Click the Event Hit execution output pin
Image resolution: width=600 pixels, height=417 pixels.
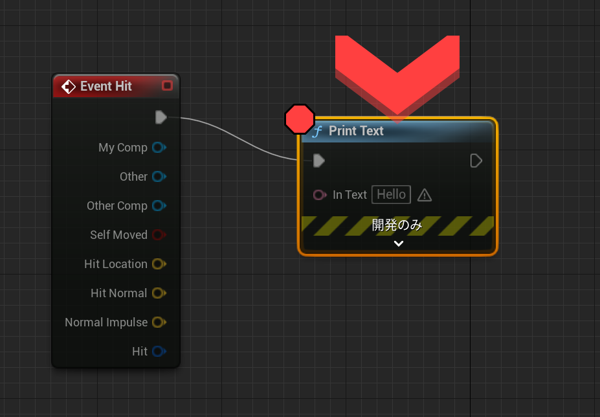point(161,117)
